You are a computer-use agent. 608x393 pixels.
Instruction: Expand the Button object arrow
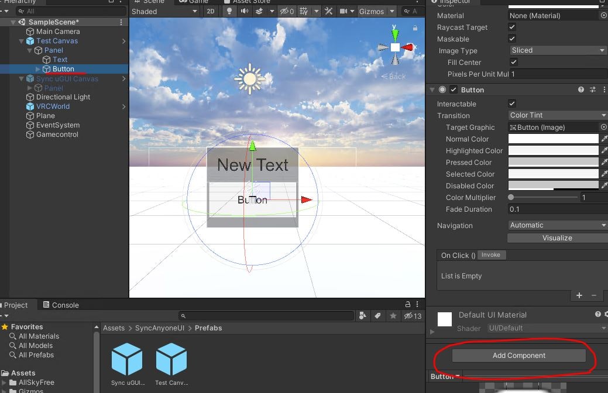tap(37, 69)
